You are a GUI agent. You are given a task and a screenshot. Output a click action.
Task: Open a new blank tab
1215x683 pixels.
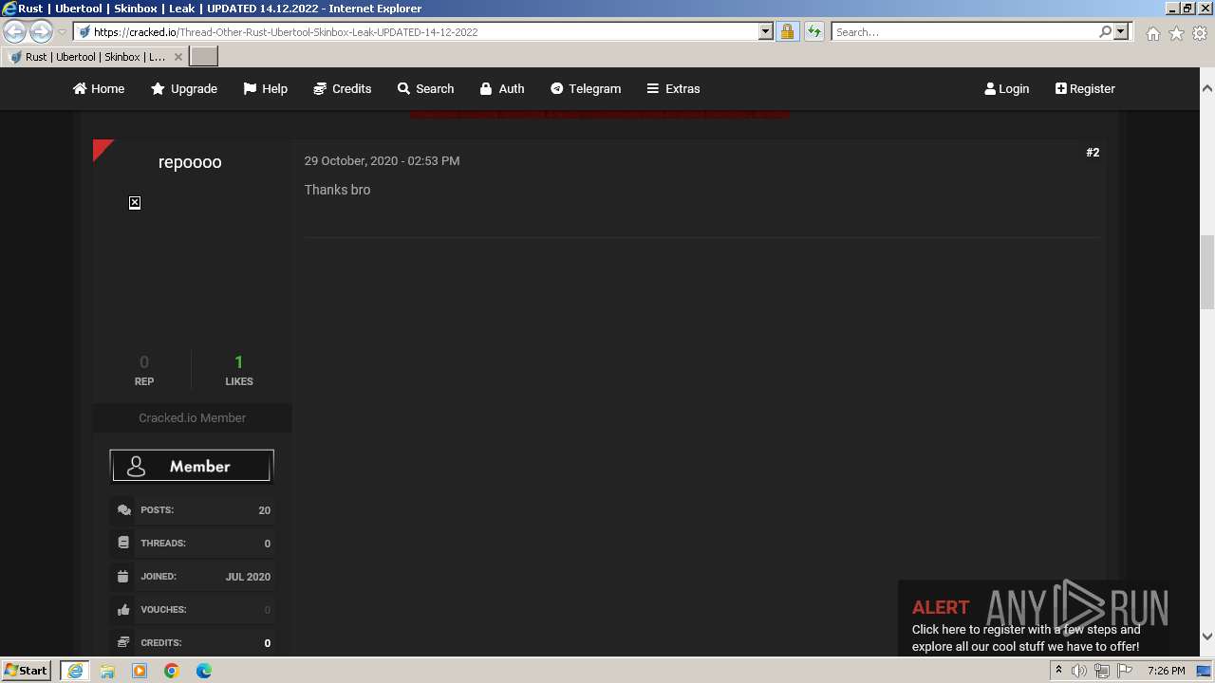[x=204, y=57]
